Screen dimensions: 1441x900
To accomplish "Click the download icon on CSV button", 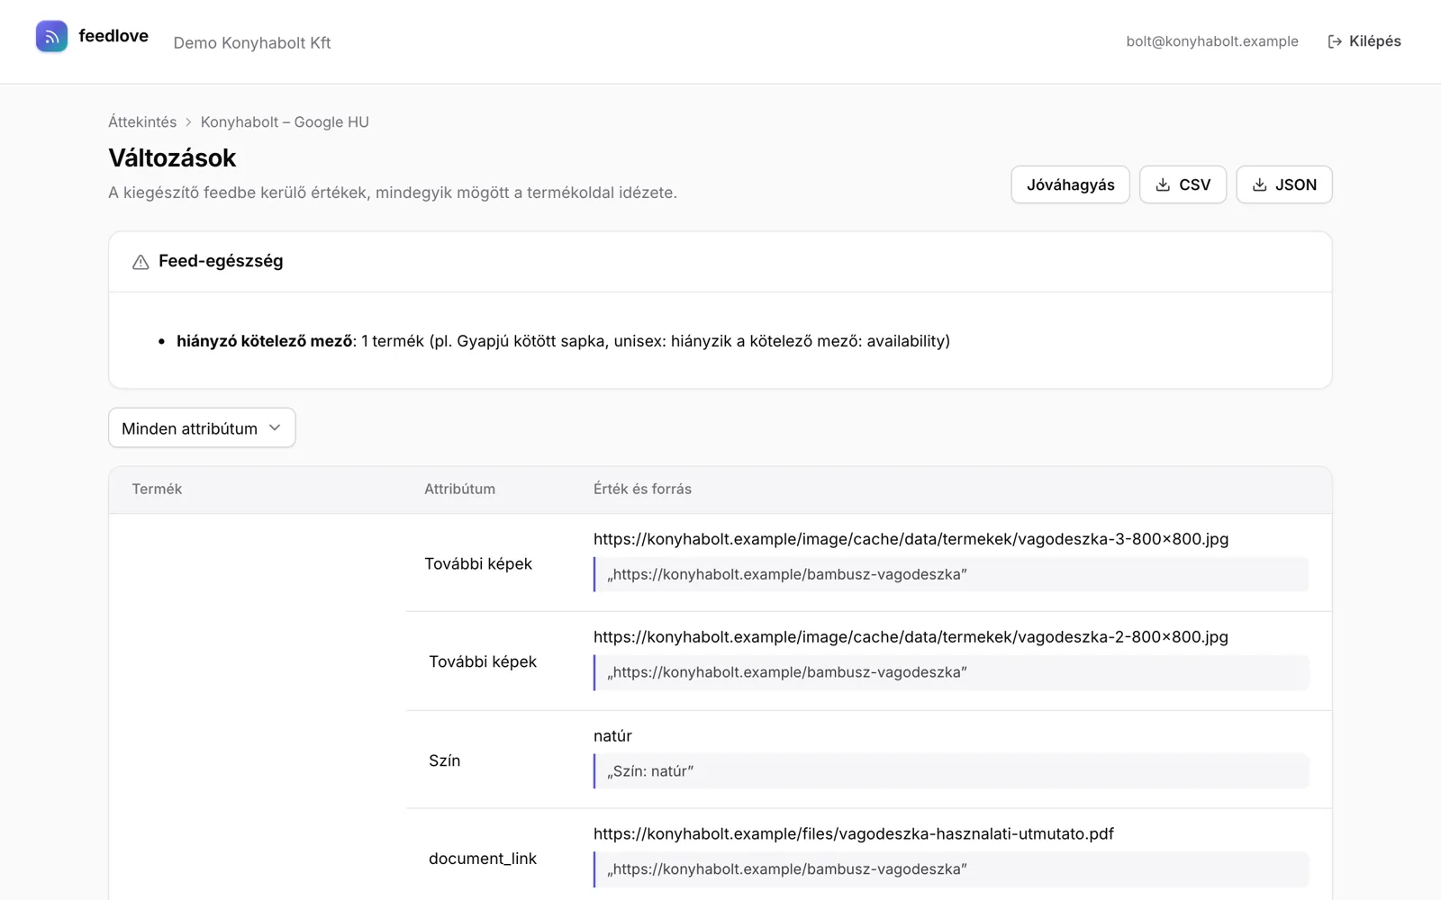I will pyautogui.click(x=1163, y=184).
